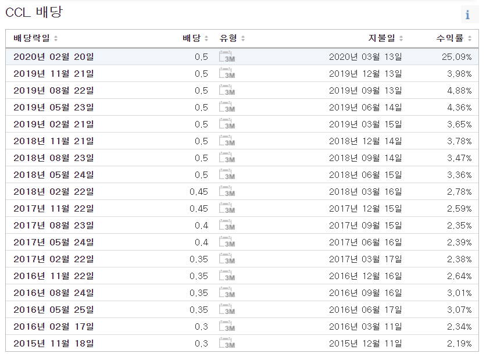Click the 3,47% yield value
The image size is (486, 357).
pyautogui.click(x=459, y=158)
